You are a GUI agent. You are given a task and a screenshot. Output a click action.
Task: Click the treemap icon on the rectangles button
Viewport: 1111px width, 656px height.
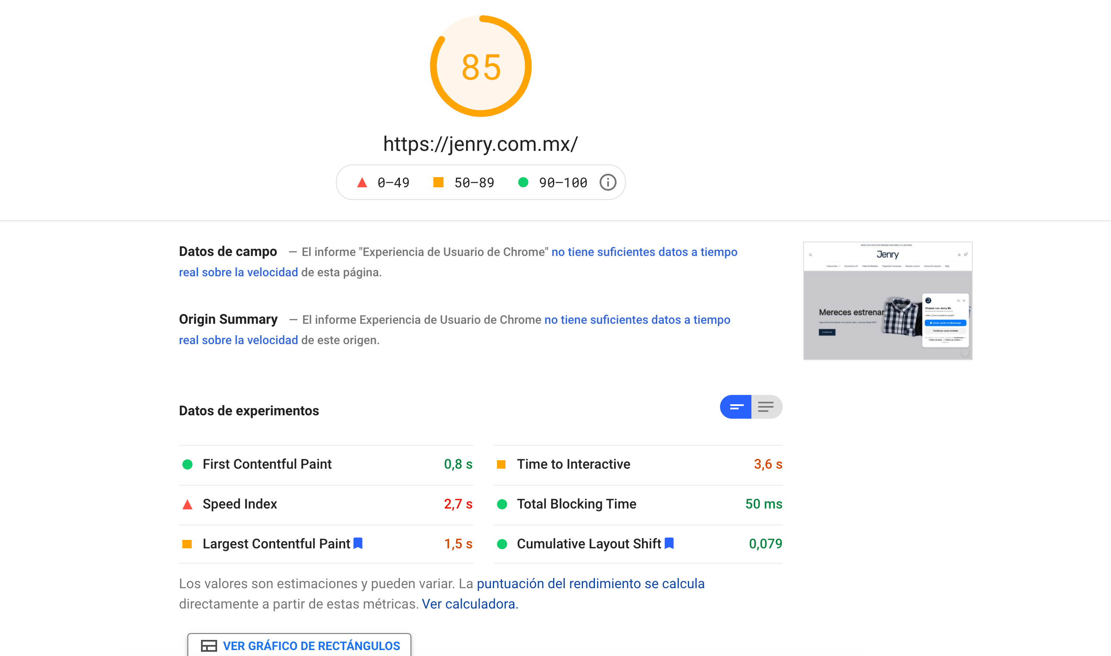pyautogui.click(x=209, y=646)
